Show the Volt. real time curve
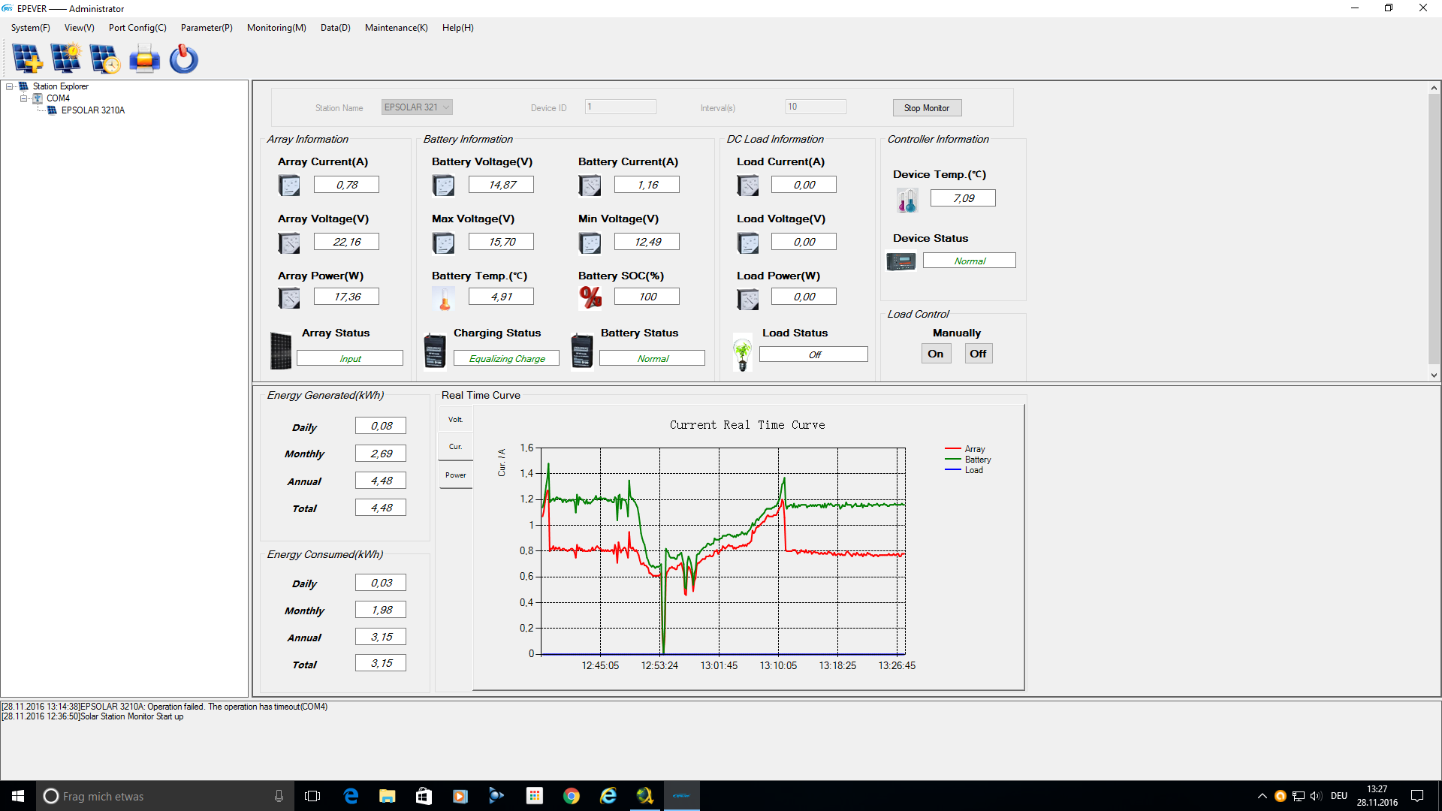The height and width of the screenshot is (811, 1442). tap(455, 420)
